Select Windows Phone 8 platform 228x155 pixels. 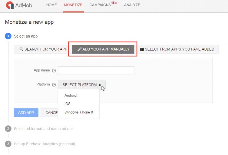click(78, 112)
